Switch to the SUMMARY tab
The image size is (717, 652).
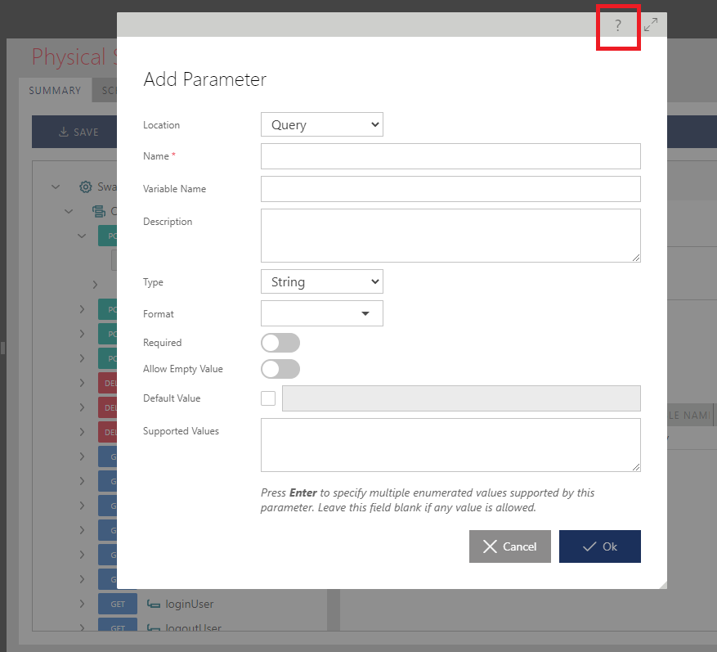55,90
